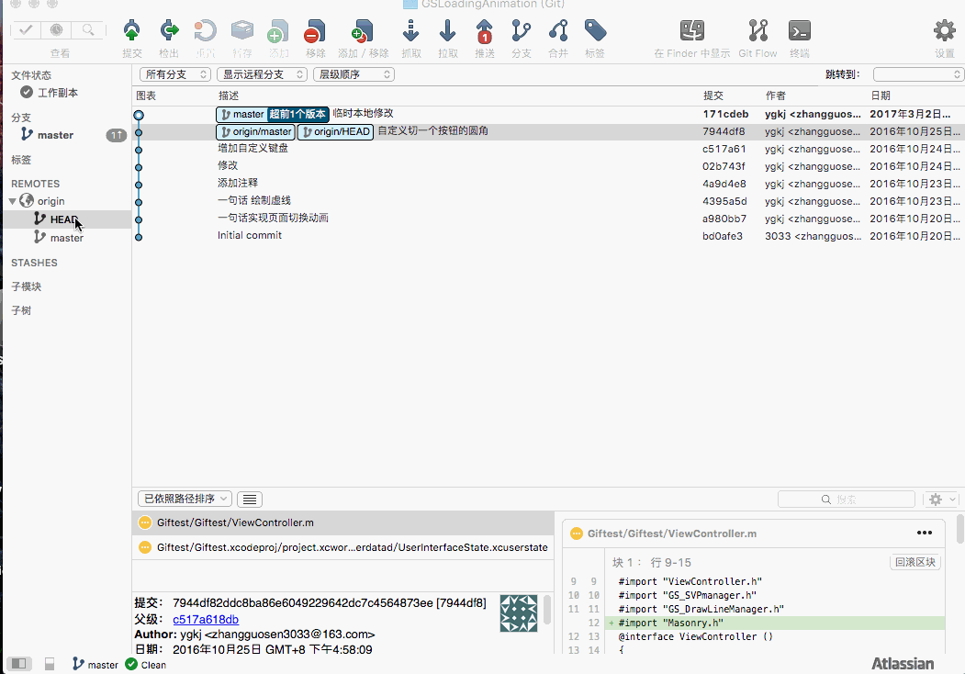965x674 pixels.
Task: Open the three-dots menu for ViewController.m diff
Action: pyautogui.click(x=924, y=533)
